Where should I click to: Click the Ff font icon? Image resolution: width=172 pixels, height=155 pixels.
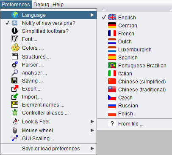point(15,39)
